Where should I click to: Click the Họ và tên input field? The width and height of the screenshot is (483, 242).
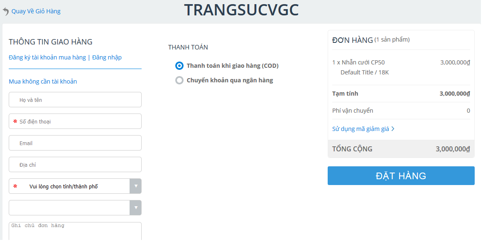click(x=75, y=99)
